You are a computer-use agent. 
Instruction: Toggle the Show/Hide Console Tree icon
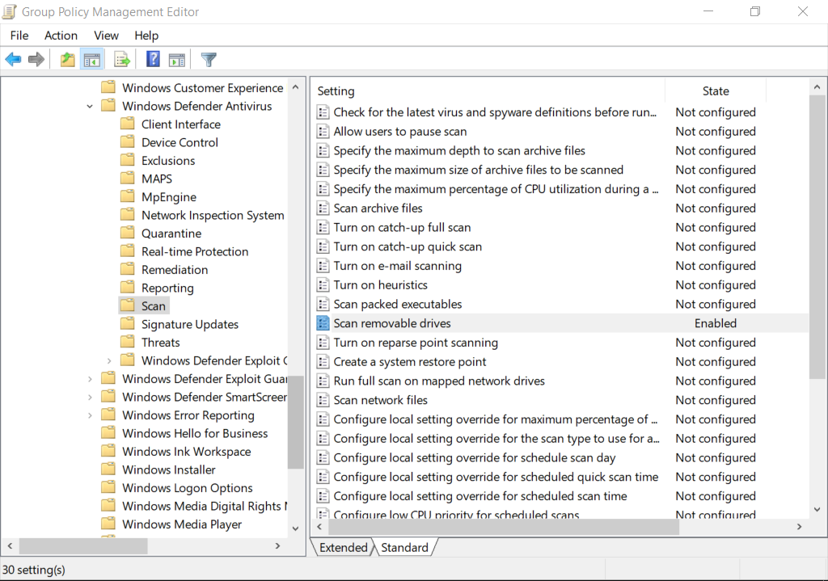click(x=92, y=60)
